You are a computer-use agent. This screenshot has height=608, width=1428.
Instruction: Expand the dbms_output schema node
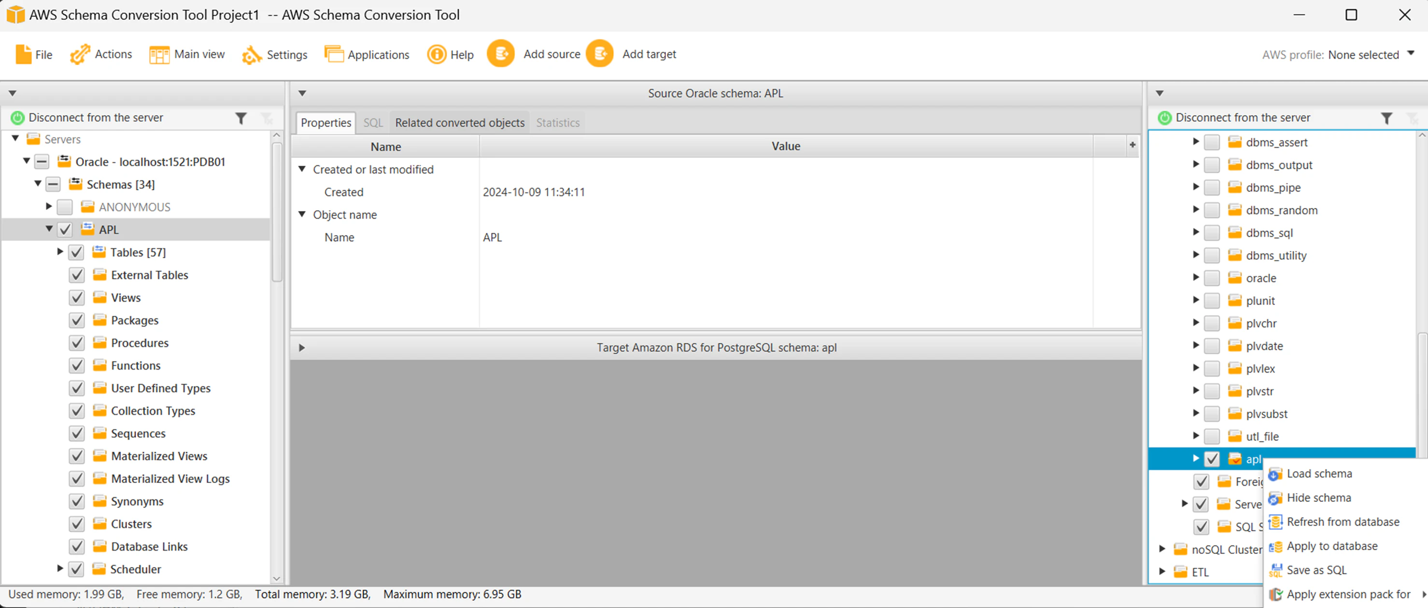click(x=1196, y=164)
